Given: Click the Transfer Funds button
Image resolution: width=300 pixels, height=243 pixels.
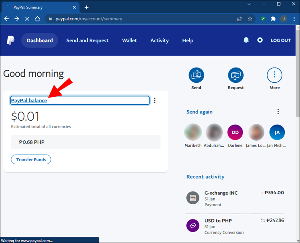Looking at the screenshot, I should 31,159.
